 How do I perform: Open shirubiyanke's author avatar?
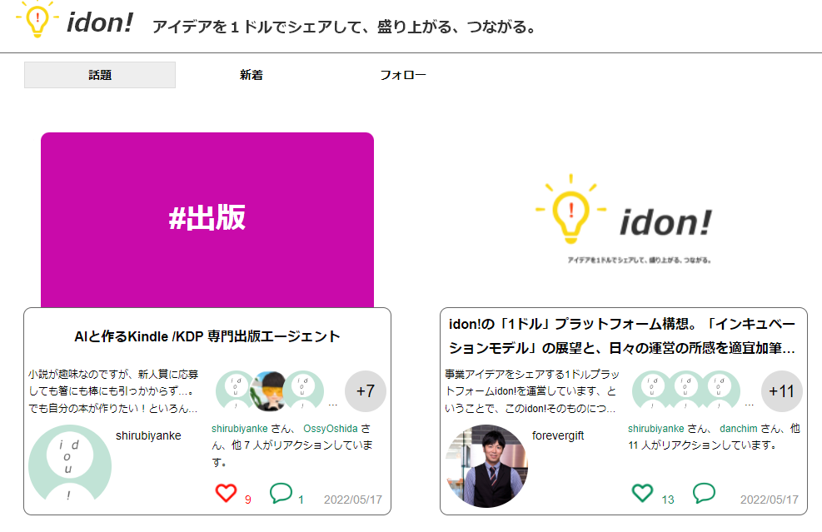coord(69,465)
